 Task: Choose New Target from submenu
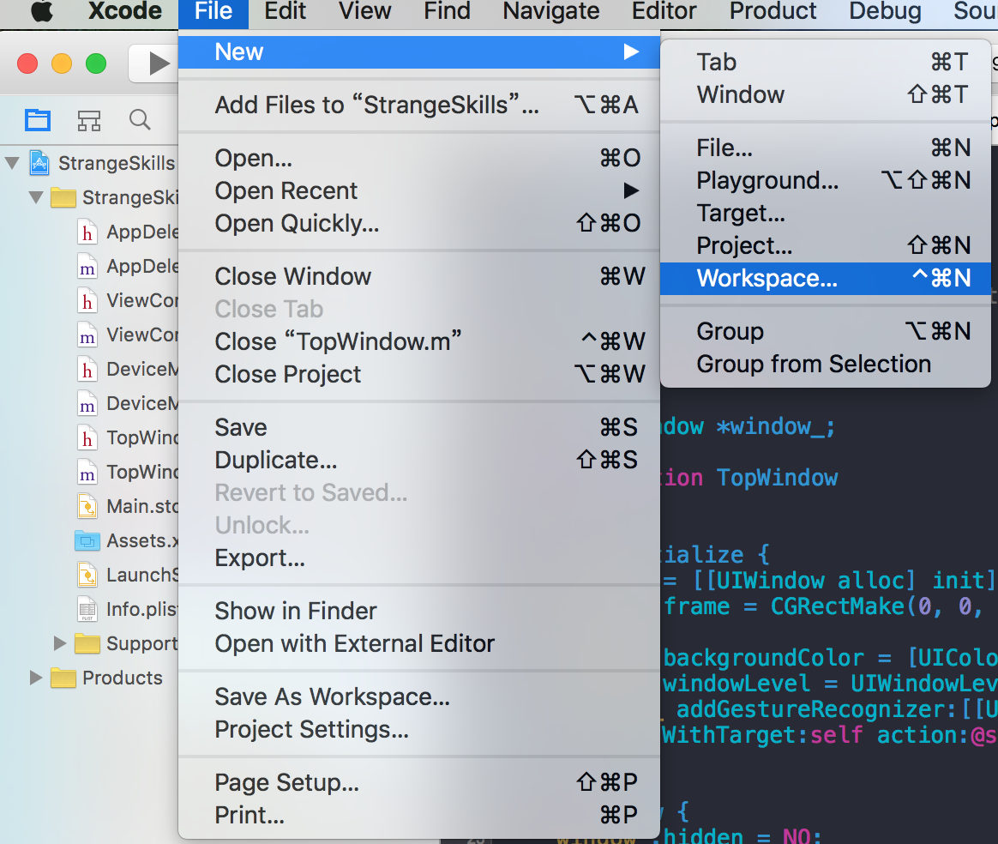[x=826, y=214]
